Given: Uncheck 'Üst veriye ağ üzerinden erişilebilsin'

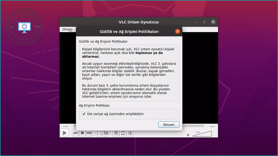Looking at the screenshot, I should click(84, 114).
